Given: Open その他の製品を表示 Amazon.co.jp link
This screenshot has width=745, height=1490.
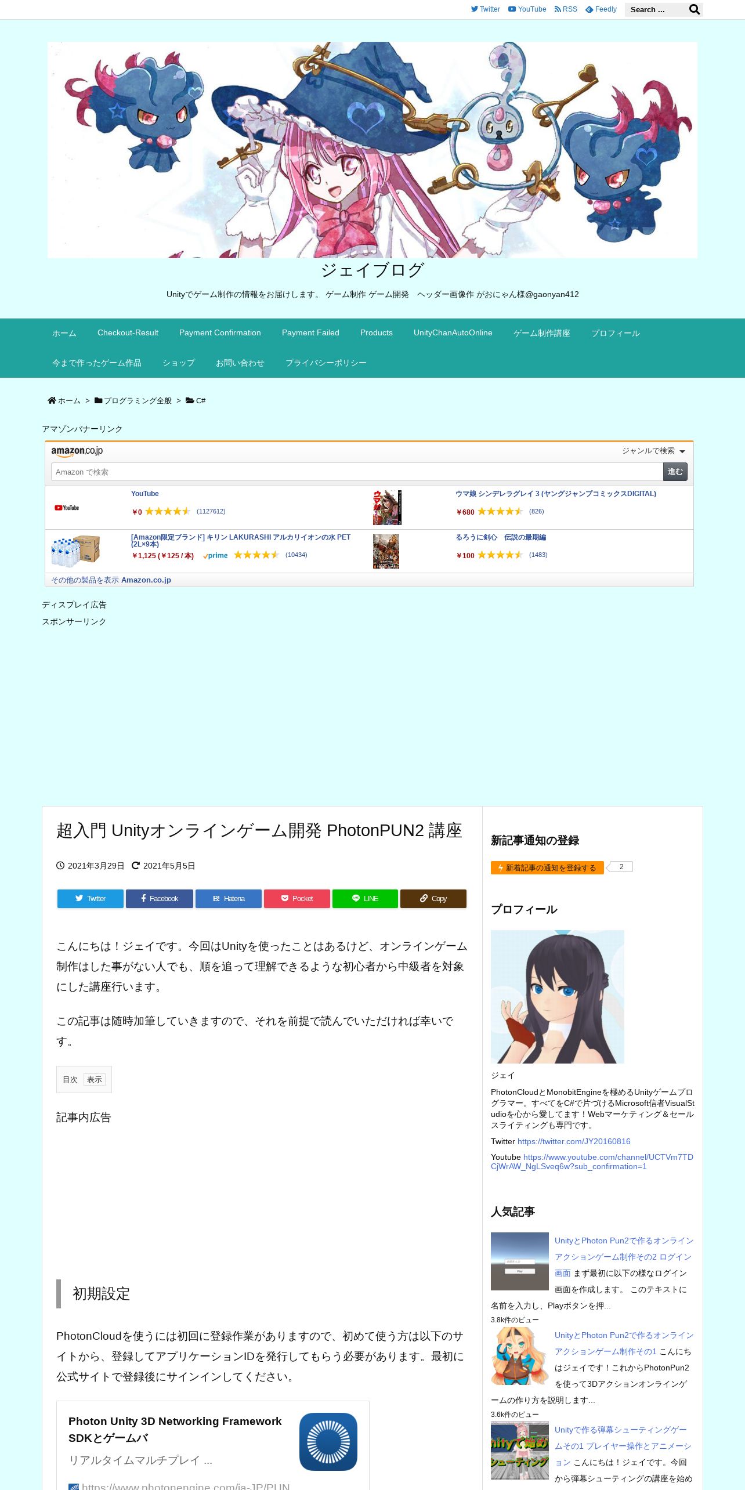Looking at the screenshot, I should 111,580.
